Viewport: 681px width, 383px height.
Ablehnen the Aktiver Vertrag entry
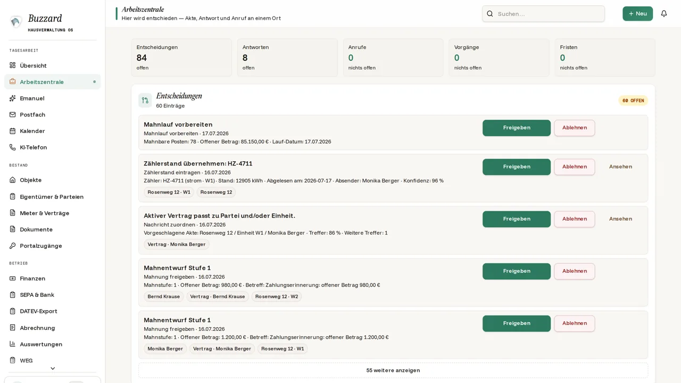pyautogui.click(x=575, y=219)
